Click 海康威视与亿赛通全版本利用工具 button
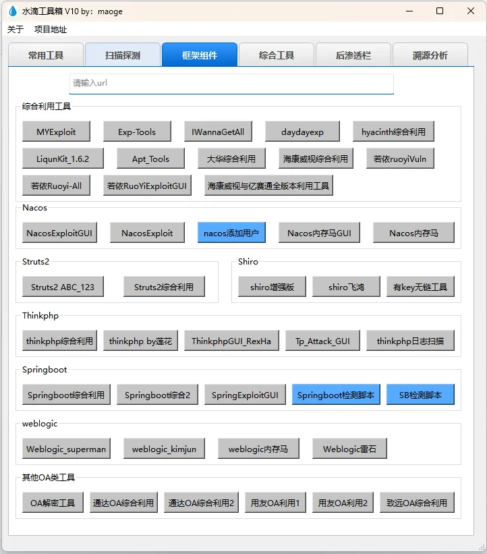487x554 pixels. pos(268,186)
